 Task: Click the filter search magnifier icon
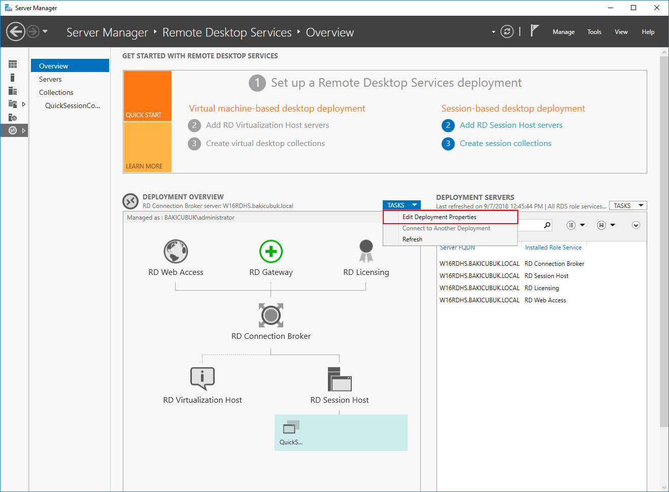547,225
